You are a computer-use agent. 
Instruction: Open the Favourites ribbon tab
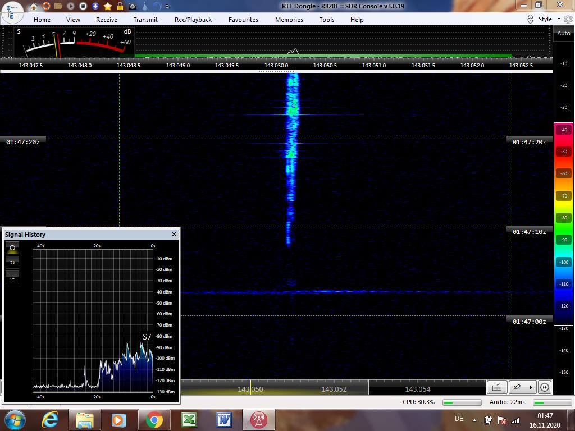click(x=244, y=20)
